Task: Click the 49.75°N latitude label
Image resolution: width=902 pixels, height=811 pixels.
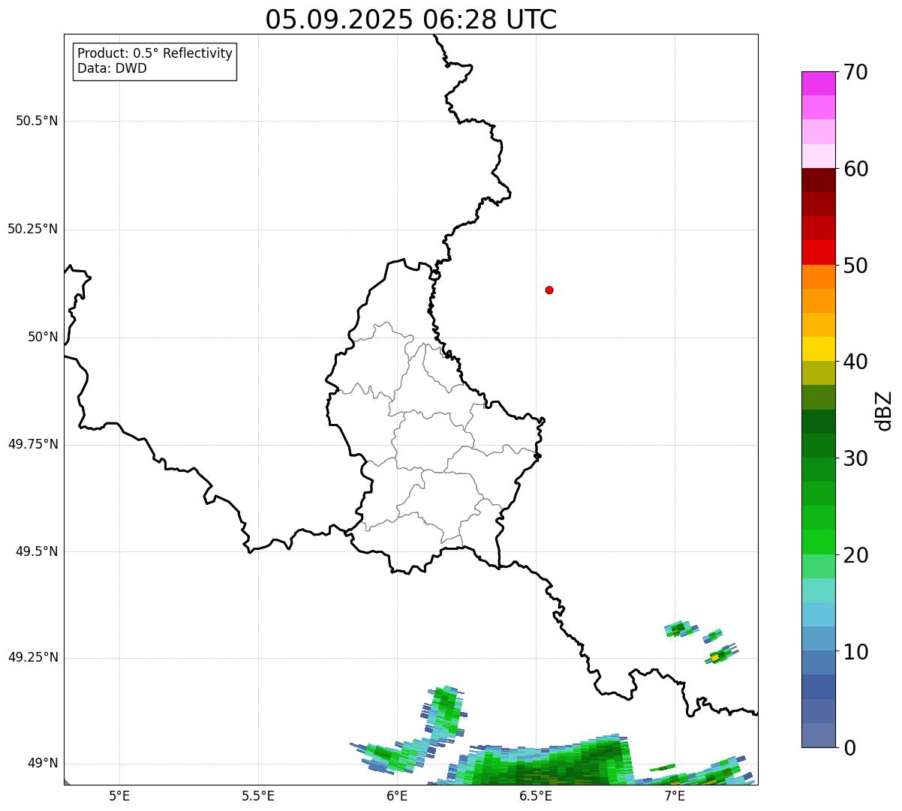Action: (x=33, y=444)
